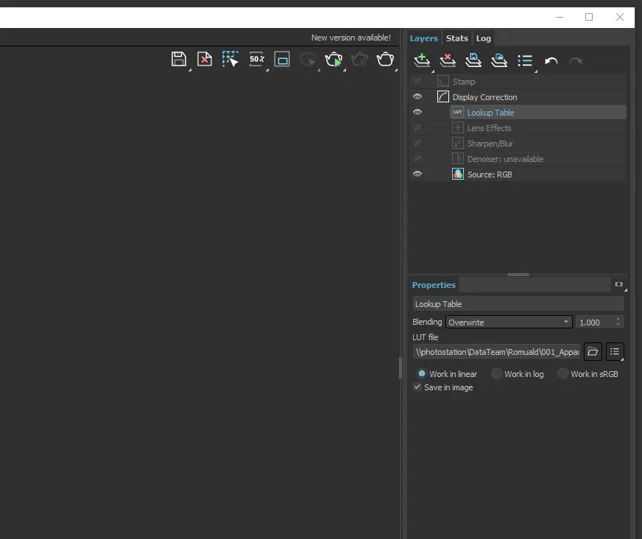Show the Sharpen/Blur layer
Screen dimensions: 642x539
tap(417, 144)
